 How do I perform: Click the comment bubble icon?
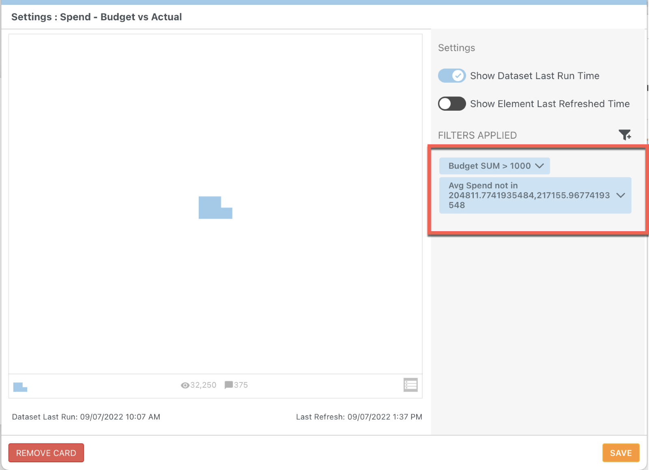pos(229,385)
